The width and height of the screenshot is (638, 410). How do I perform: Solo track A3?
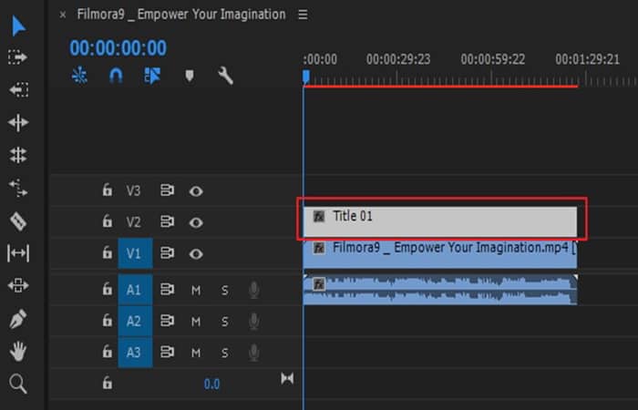[x=224, y=353]
